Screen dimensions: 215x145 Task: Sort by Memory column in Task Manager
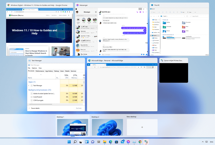tap(73, 76)
